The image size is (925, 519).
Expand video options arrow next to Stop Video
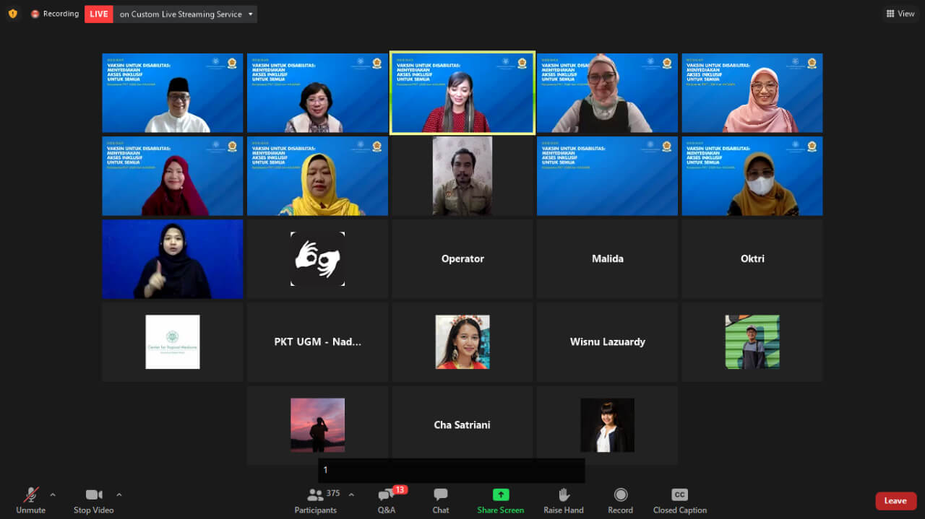119,494
